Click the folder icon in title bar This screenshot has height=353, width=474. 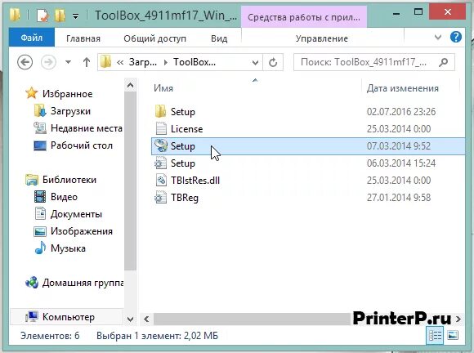coord(15,15)
